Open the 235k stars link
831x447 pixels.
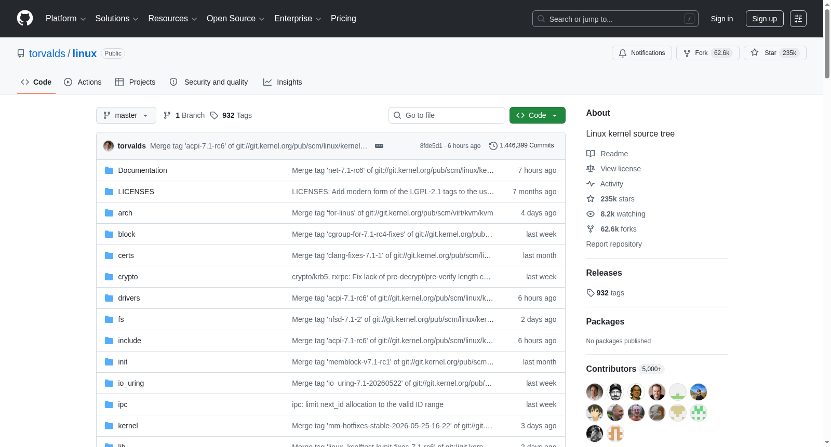click(610, 199)
